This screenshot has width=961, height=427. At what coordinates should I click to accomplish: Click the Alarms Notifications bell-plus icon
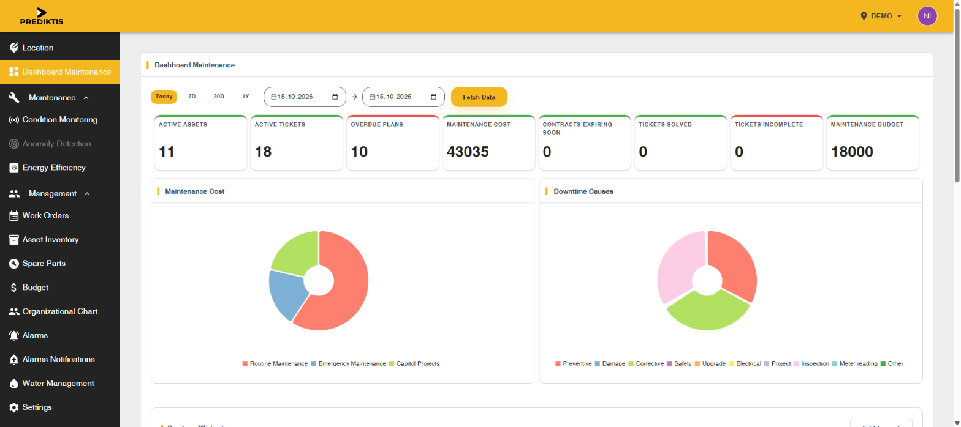point(13,360)
